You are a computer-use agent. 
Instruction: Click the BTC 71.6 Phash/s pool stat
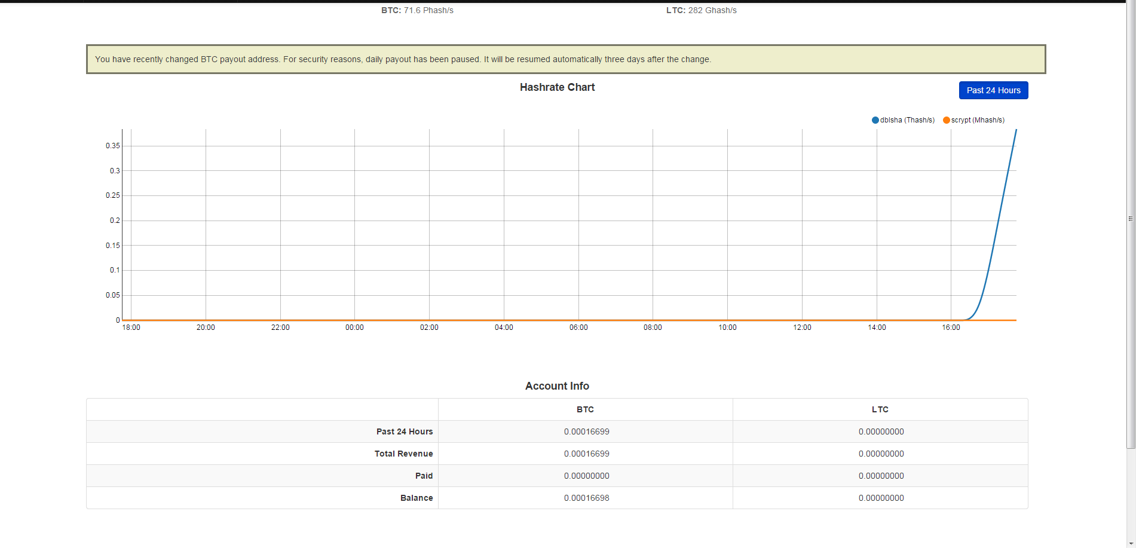(417, 10)
